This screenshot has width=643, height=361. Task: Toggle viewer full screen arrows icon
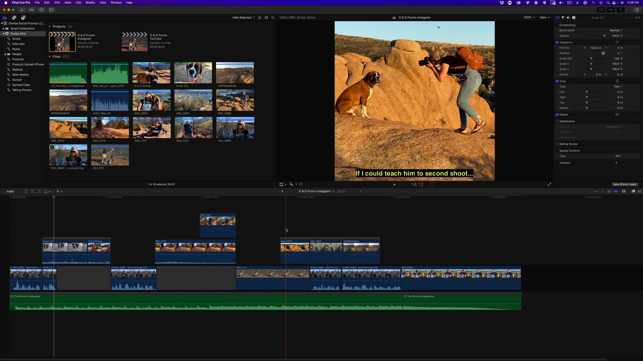coord(549,184)
